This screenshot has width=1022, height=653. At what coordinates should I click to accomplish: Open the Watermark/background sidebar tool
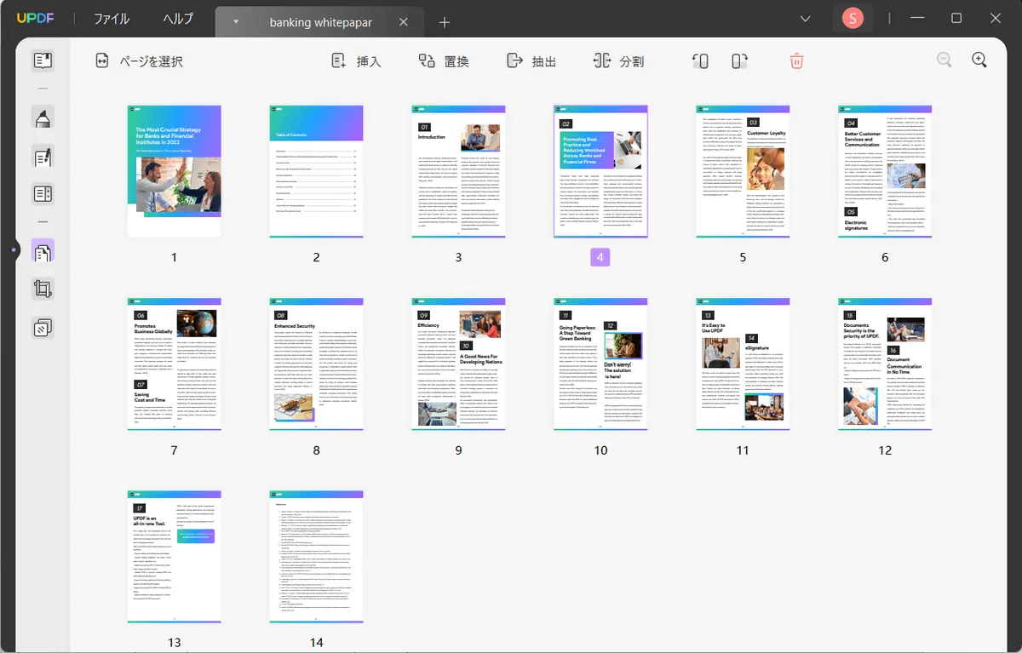pos(43,328)
